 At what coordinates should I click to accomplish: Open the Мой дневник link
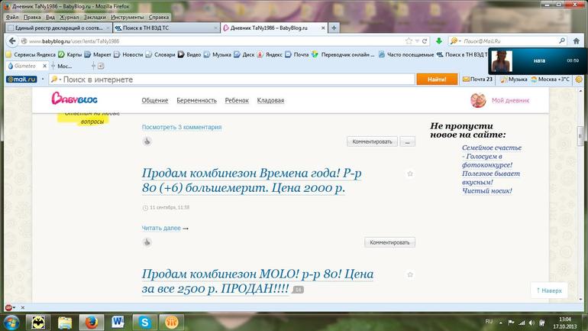point(510,100)
